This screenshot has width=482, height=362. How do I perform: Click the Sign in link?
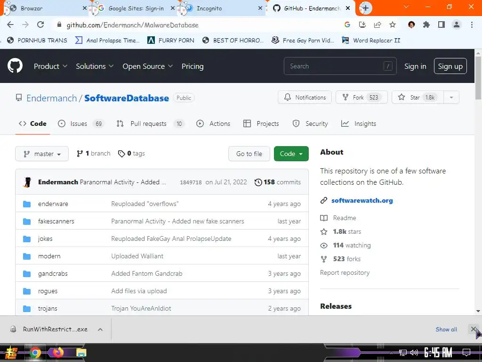415,66
